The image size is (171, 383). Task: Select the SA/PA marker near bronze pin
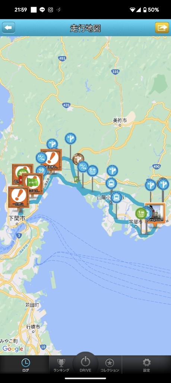pyautogui.click(x=83, y=167)
